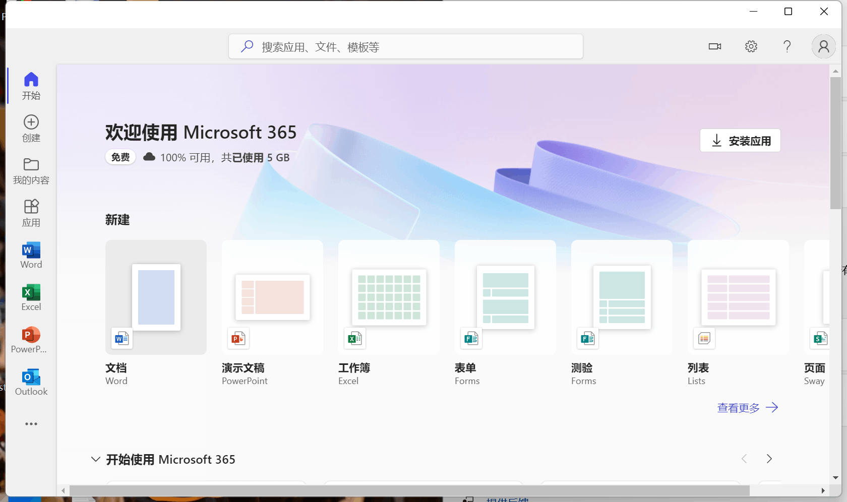Click the scroll down arrow

click(x=836, y=478)
